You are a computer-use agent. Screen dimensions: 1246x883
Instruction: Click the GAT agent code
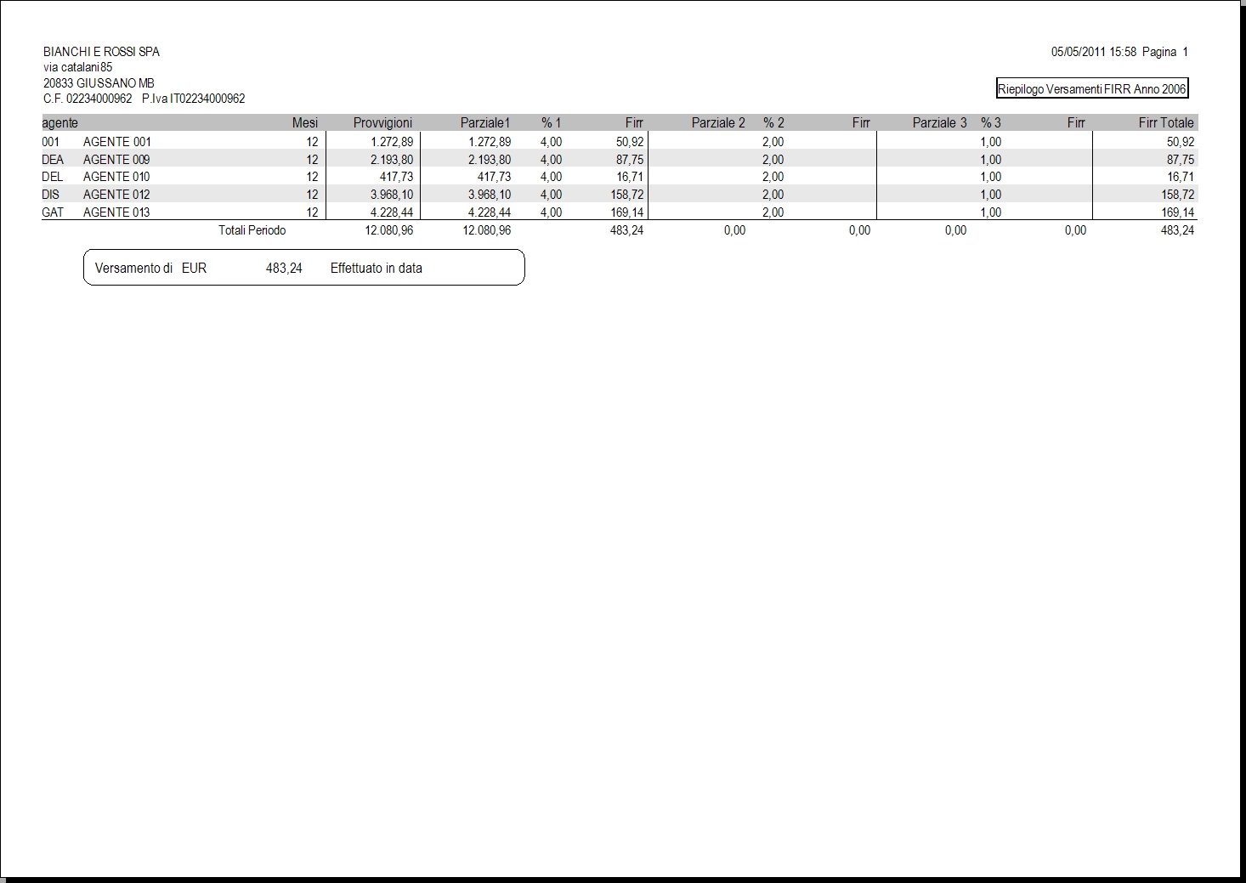tap(53, 212)
